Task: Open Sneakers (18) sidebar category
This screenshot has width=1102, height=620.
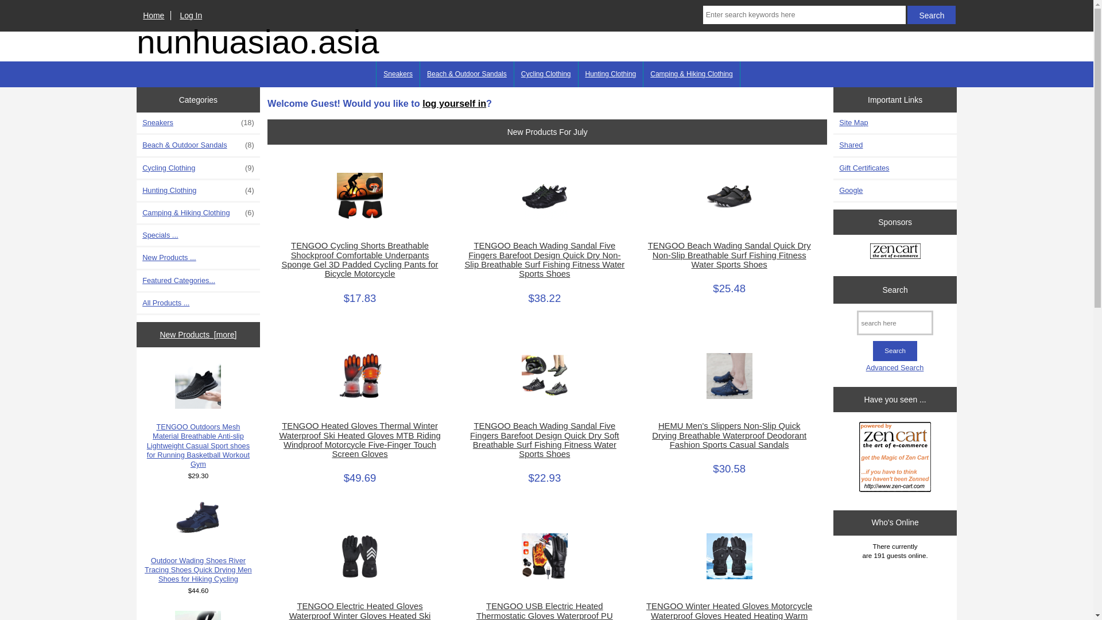Action: tap(198, 123)
